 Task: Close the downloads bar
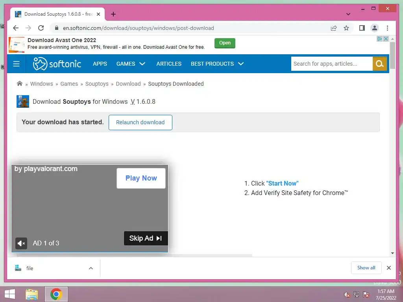[x=388, y=268]
